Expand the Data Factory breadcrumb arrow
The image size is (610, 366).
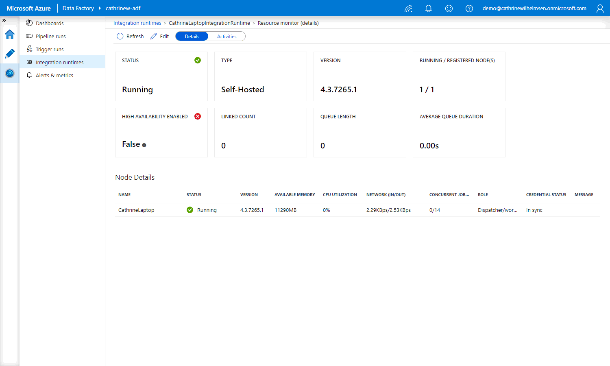(x=100, y=8)
